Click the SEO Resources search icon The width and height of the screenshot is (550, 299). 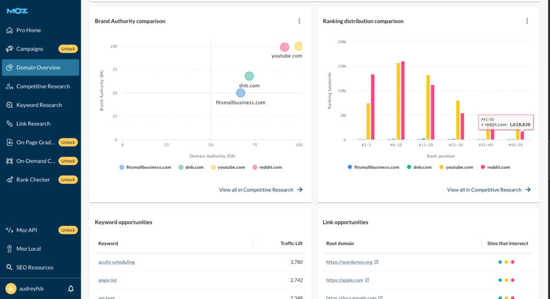coord(10,267)
